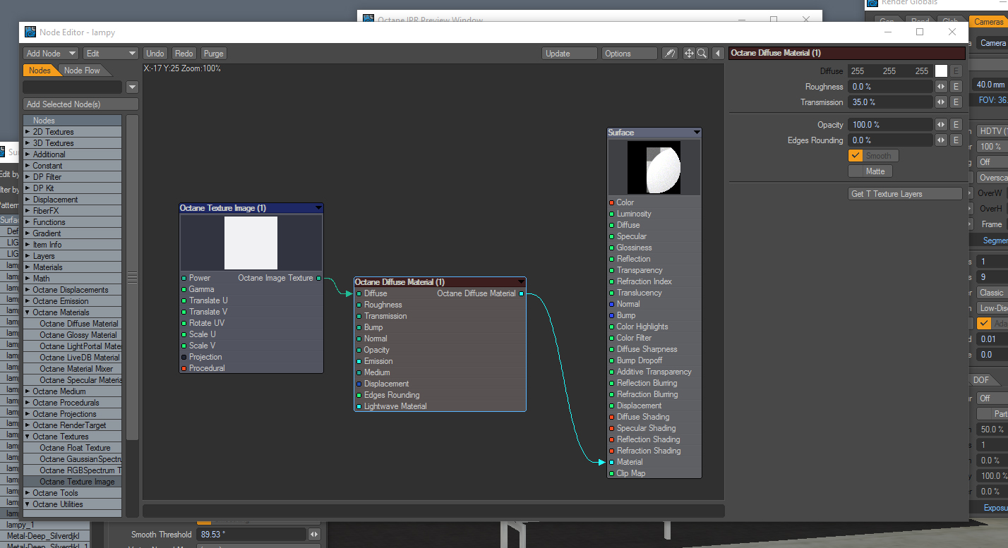Screen dimensions: 1008x548
Task: Click the E button beside Diffuse color
Action: [x=956, y=71]
